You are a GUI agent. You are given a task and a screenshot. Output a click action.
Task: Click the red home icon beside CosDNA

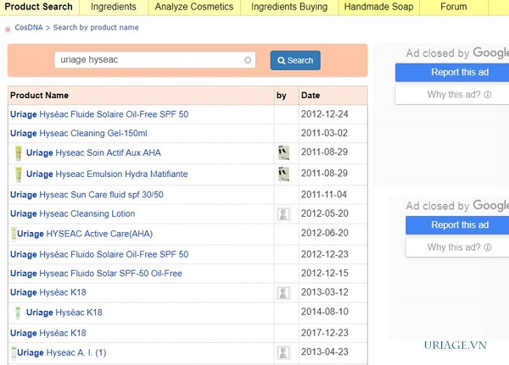coord(8,28)
